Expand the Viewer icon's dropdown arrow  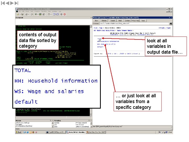[38, 14]
